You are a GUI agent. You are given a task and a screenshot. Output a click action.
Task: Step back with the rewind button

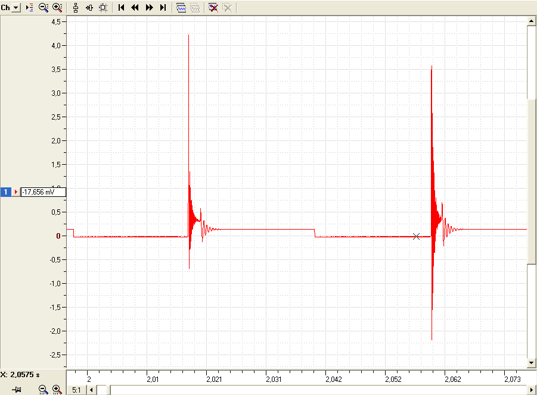click(x=135, y=8)
